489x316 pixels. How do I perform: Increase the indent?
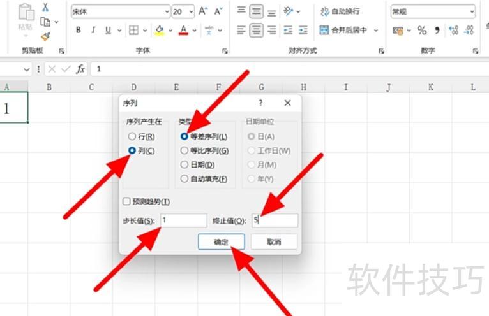(x=303, y=30)
